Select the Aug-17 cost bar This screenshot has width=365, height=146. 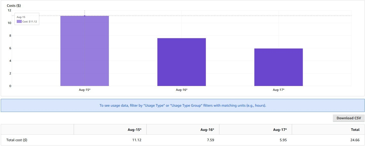point(279,67)
